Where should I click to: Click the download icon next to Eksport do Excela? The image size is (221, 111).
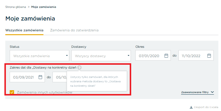[191, 107]
